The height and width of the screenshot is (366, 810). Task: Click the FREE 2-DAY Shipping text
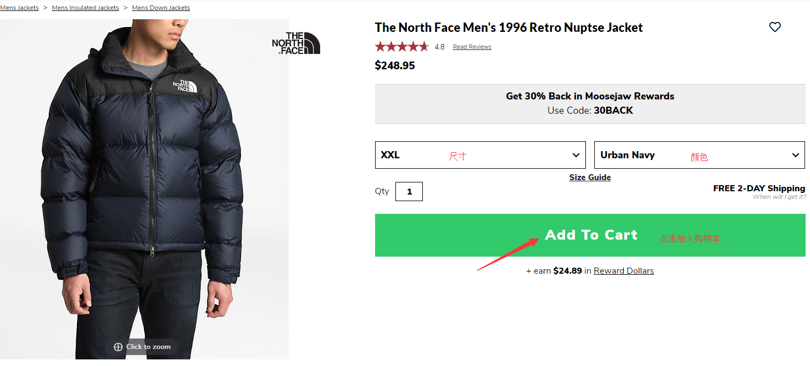pos(759,188)
